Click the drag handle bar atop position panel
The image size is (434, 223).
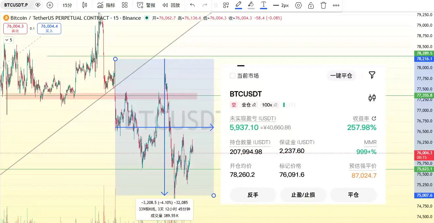(x=241, y=66)
